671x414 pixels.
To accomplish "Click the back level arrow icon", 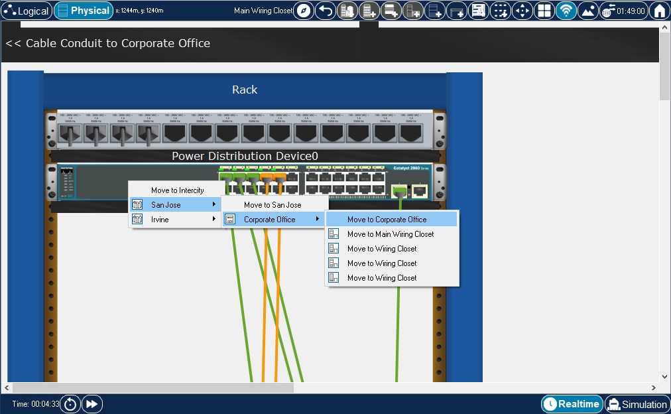I will pos(325,11).
